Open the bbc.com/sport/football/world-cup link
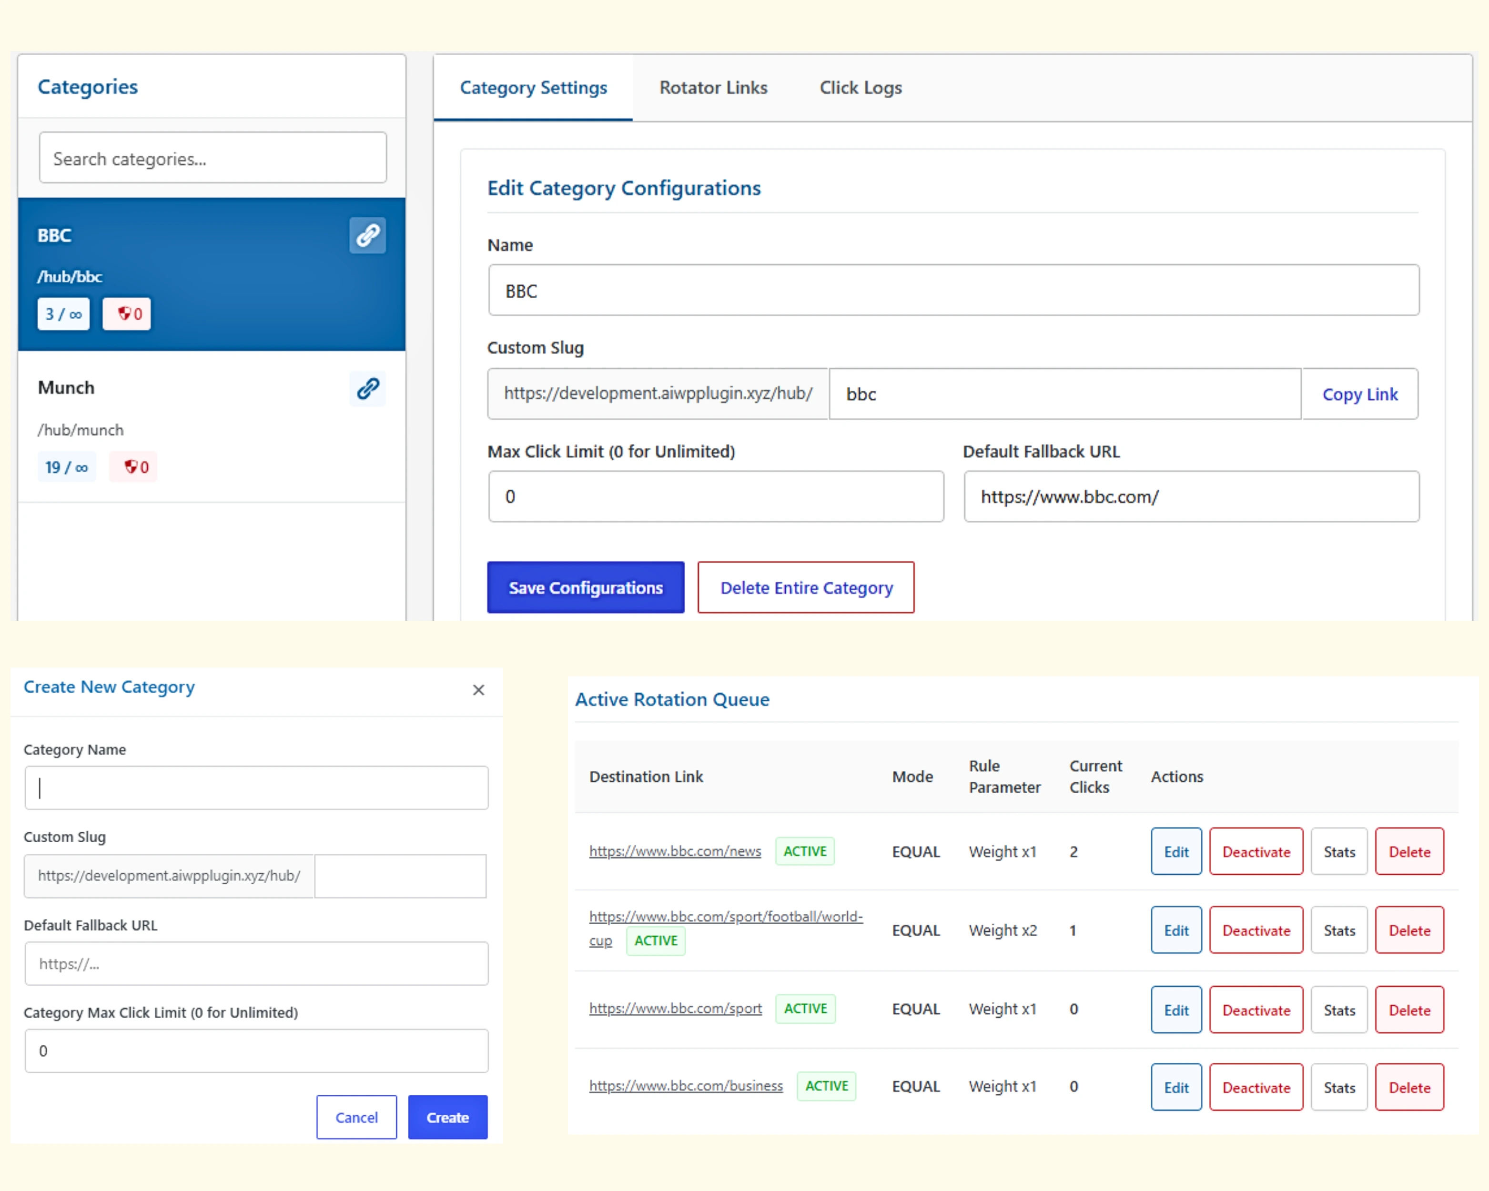Viewport: 1489px width, 1191px height. [725, 918]
